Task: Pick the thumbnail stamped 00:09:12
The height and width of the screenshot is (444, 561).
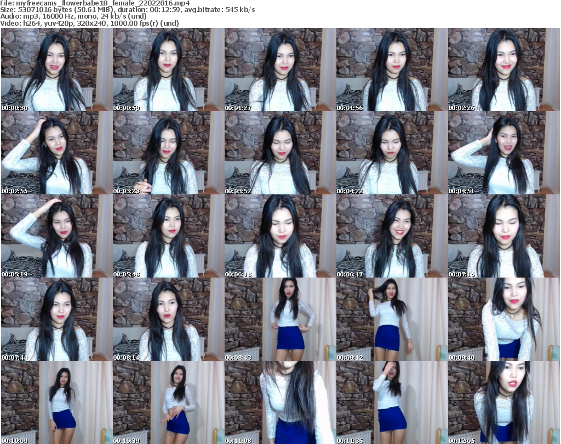Action: (x=392, y=319)
